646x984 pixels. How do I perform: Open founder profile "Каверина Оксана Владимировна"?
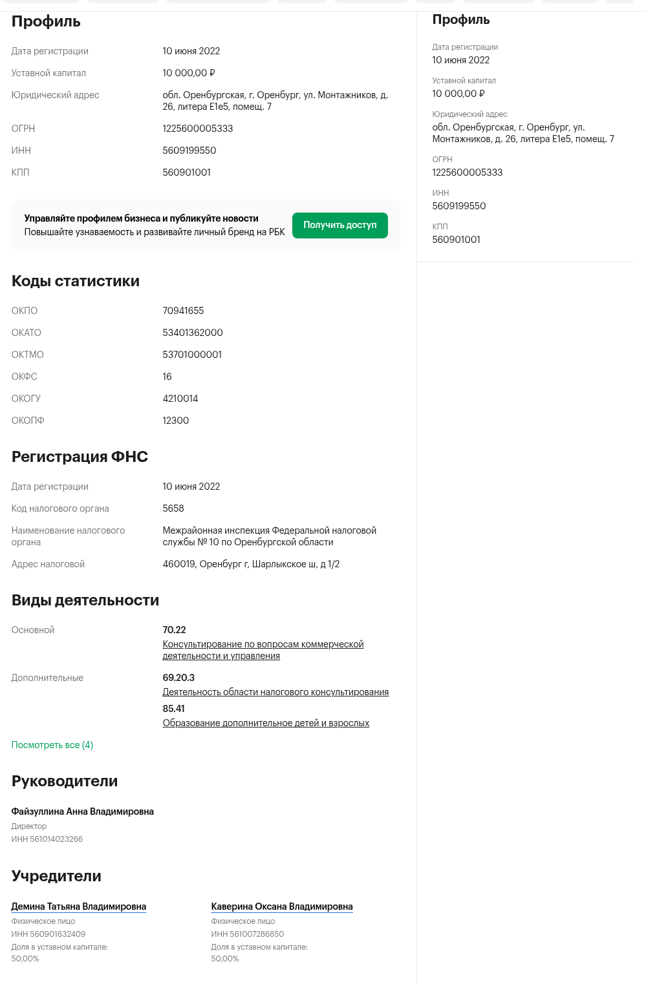(281, 906)
